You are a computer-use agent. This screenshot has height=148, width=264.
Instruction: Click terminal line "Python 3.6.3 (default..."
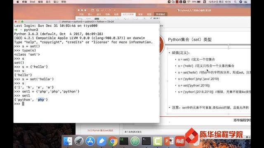pyautogui.click(x=59, y=34)
